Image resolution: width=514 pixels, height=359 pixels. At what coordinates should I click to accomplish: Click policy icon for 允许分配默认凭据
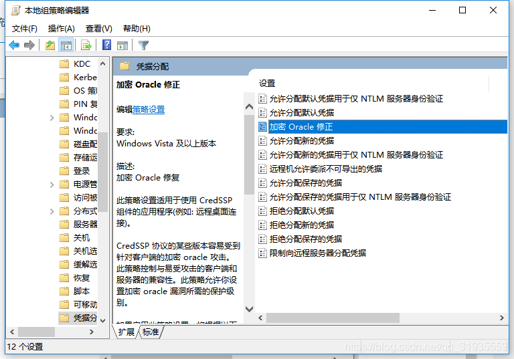[x=262, y=113]
